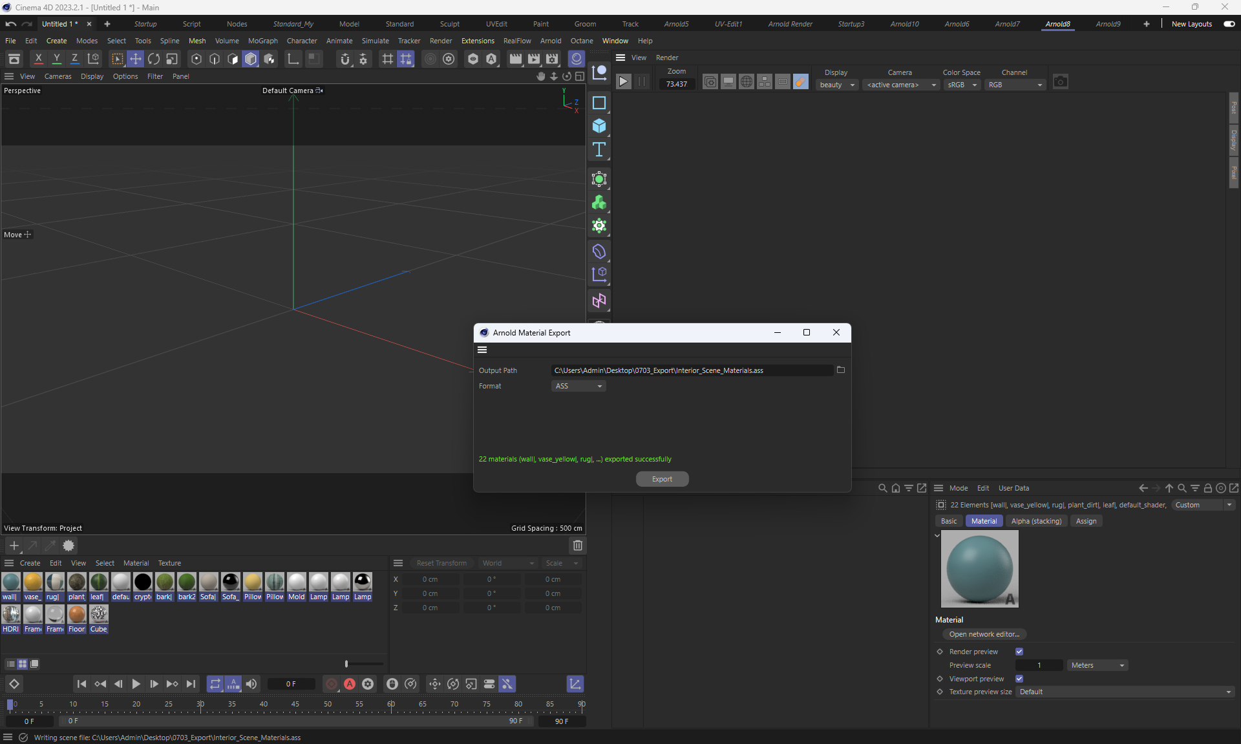Toggle the New Layouts switch
1241x744 pixels.
(1229, 24)
